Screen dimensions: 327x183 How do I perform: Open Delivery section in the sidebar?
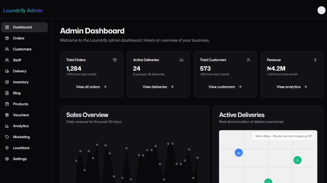click(x=25, y=71)
